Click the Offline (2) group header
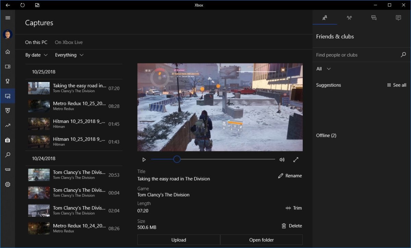 click(326, 135)
